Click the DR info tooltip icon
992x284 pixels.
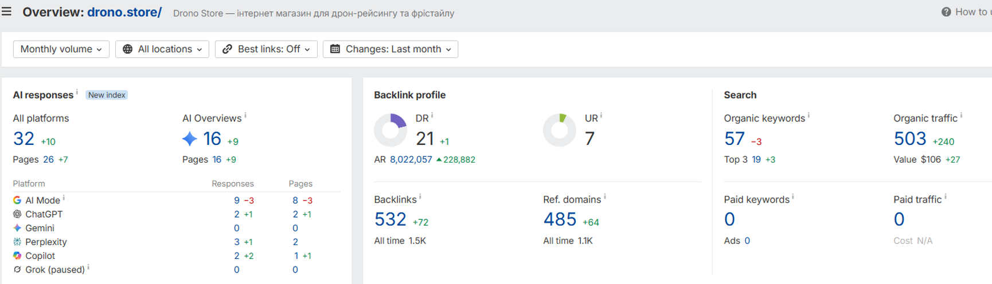[432, 116]
